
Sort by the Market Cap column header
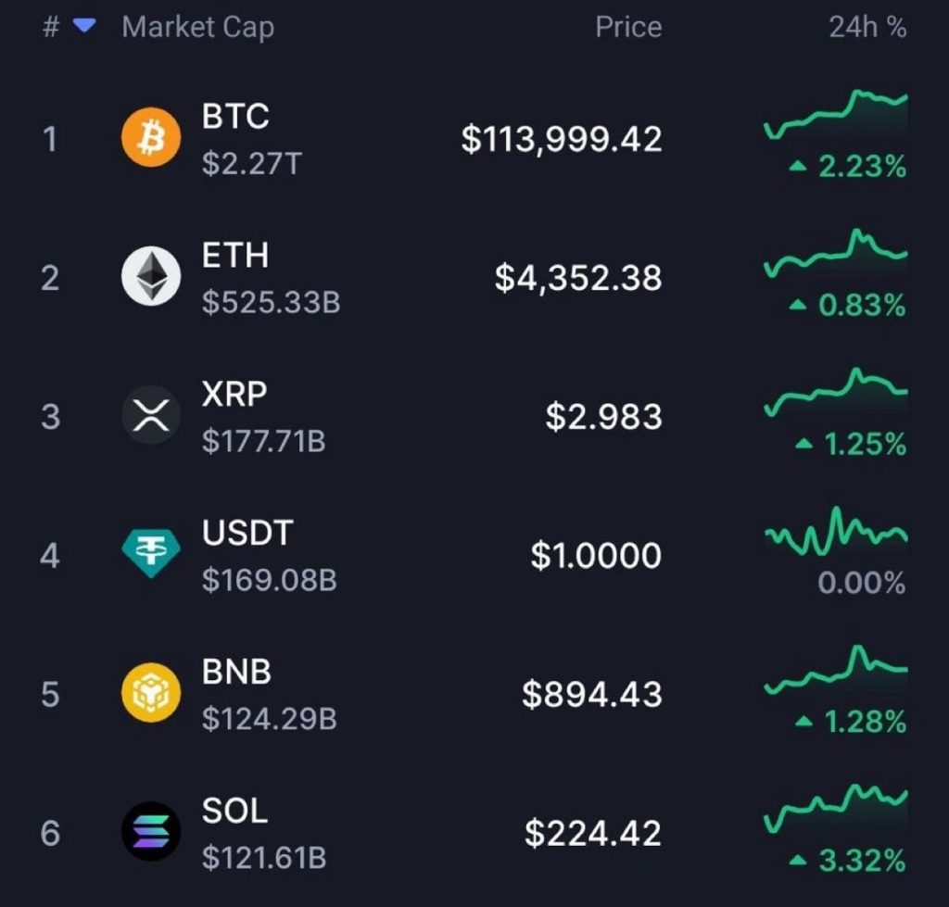tap(197, 28)
